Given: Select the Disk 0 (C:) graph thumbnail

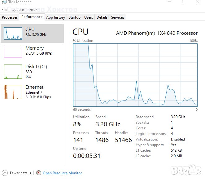Looking at the screenshot, I should [x=13, y=71].
